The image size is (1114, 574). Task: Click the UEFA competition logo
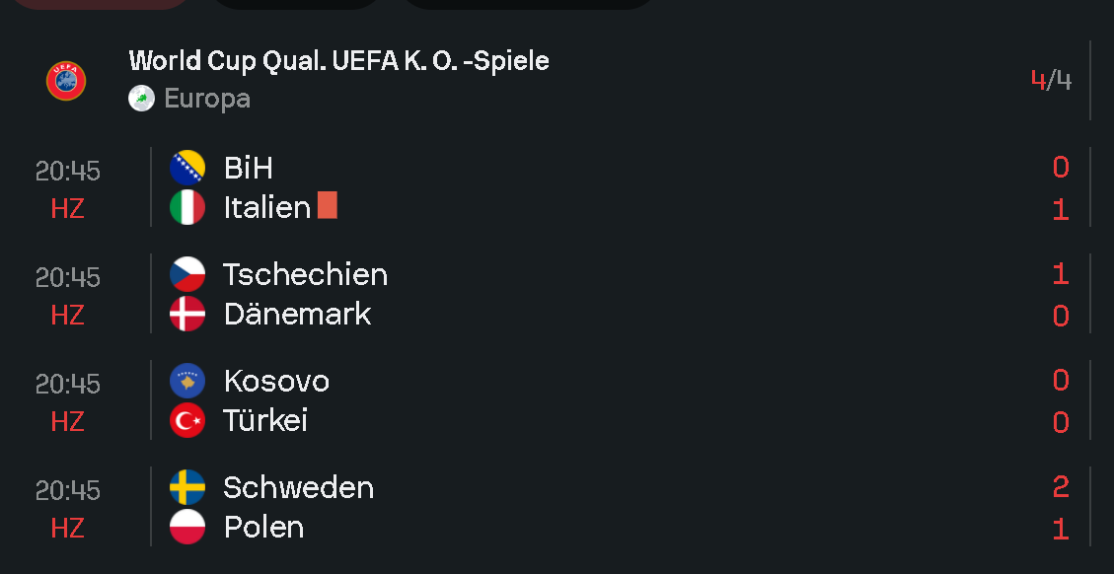pos(66,81)
